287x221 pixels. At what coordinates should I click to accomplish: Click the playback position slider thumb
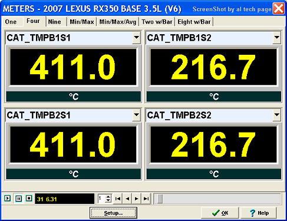click(x=160, y=199)
